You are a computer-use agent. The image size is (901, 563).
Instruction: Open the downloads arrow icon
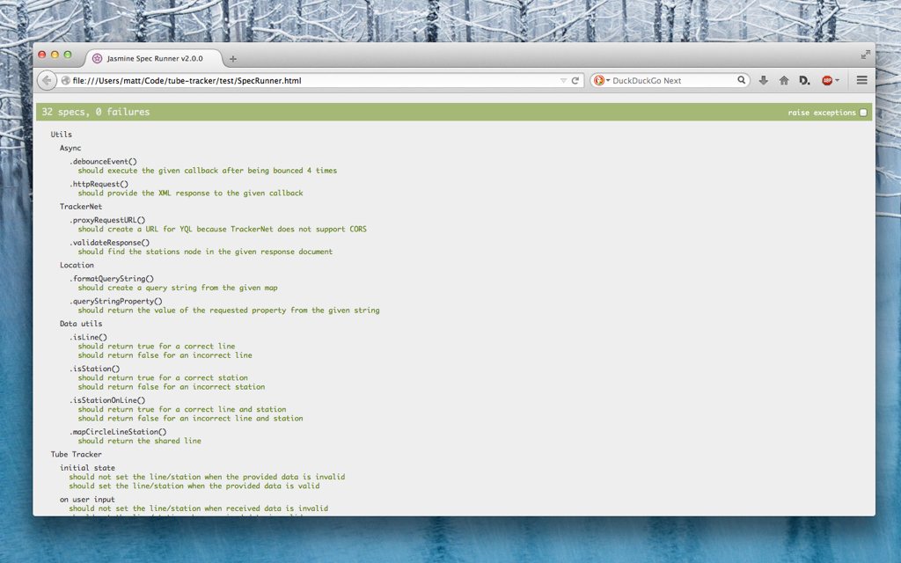click(764, 80)
